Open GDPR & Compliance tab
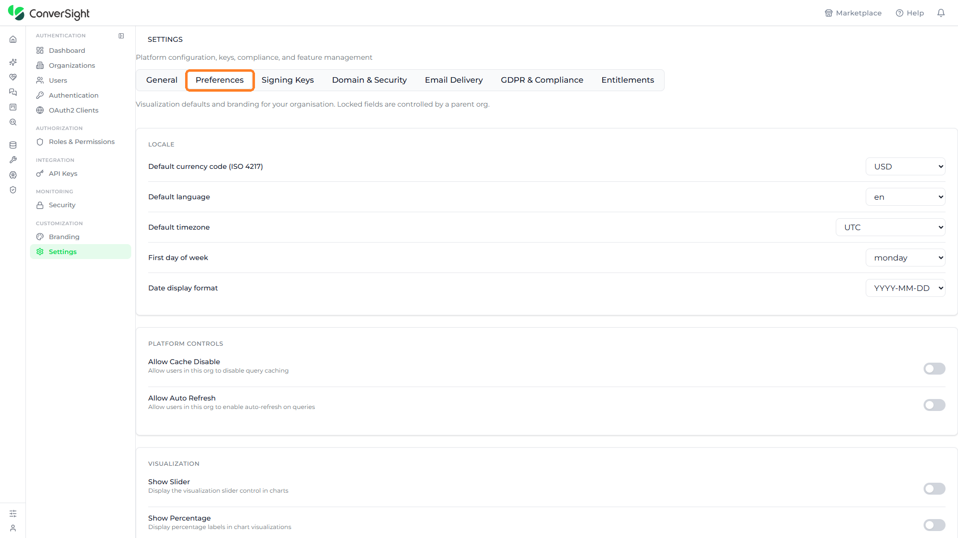This screenshot has height=538, width=958. (542, 80)
